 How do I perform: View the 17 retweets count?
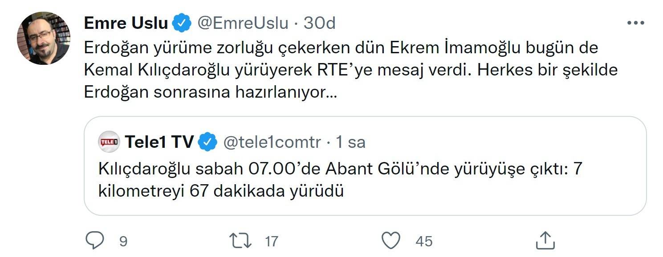271,241
